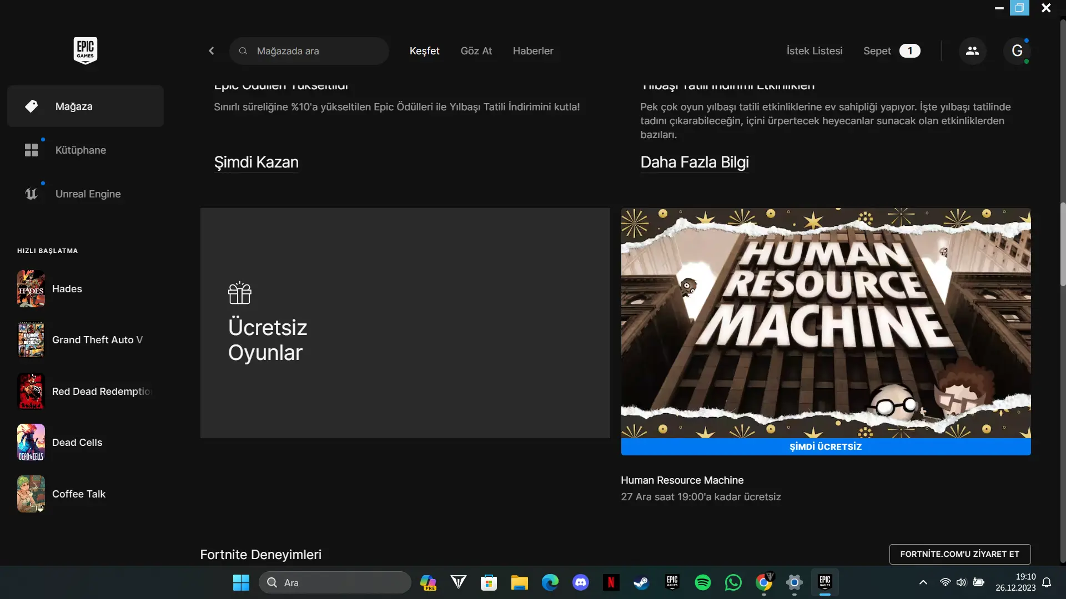Click the Fortnite Deneyimleri heading

(261, 555)
